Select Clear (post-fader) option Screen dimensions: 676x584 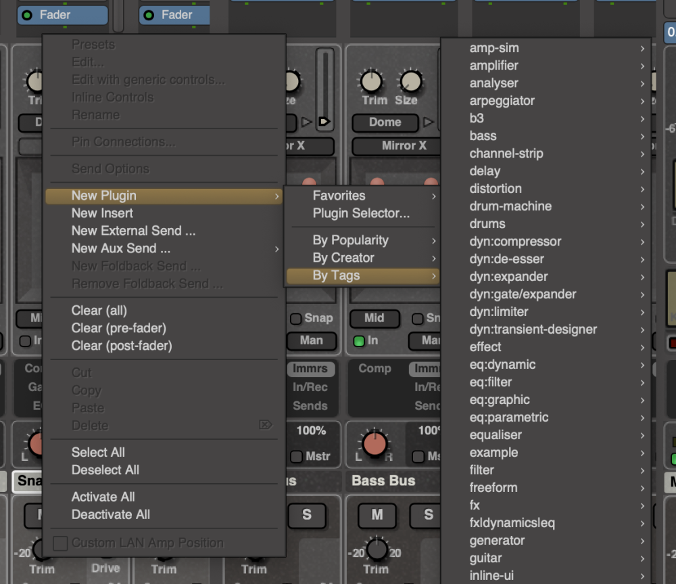pos(164,346)
